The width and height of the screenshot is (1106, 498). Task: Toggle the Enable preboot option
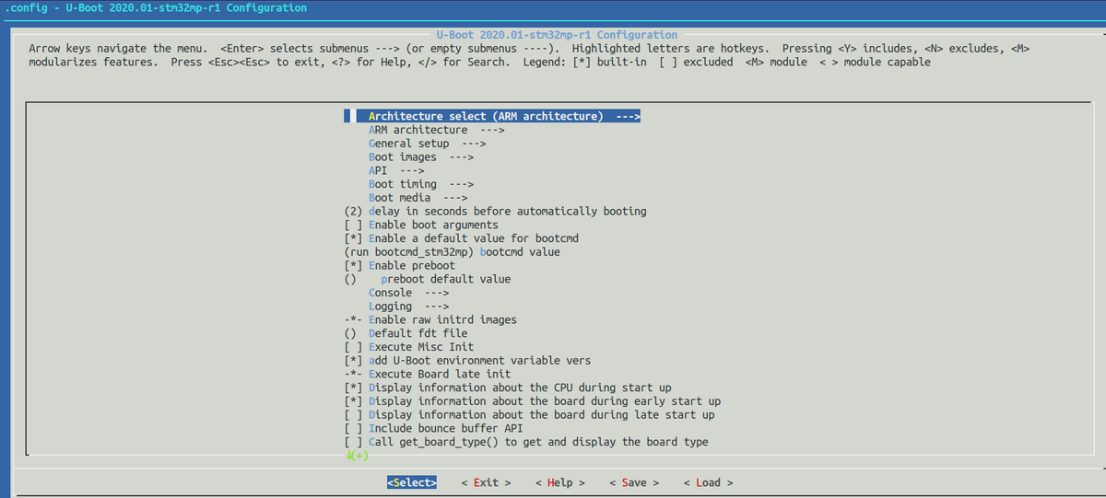pos(399,266)
